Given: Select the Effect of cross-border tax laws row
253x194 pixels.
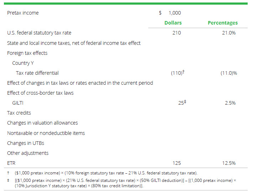Looking at the screenshot, I should (x=40, y=93).
